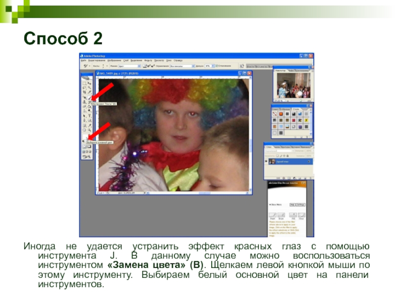Viewport: 395px width, 296px height.
Task: Select the Brush tool in the toolbox
Action: pos(89,99)
